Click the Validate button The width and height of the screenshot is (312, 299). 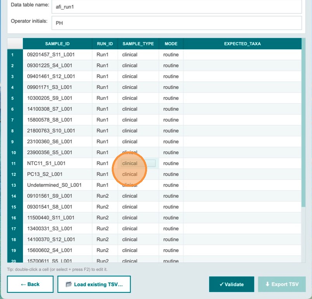[232, 284]
